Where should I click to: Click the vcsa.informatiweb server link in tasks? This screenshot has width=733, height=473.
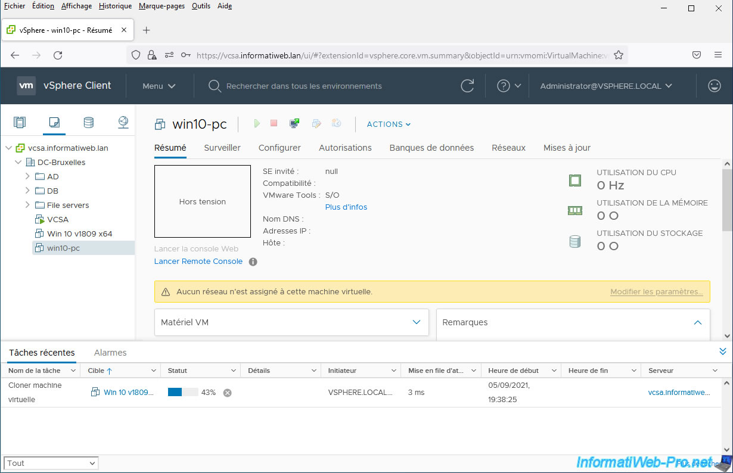pyautogui.click(x=679, y=393)
